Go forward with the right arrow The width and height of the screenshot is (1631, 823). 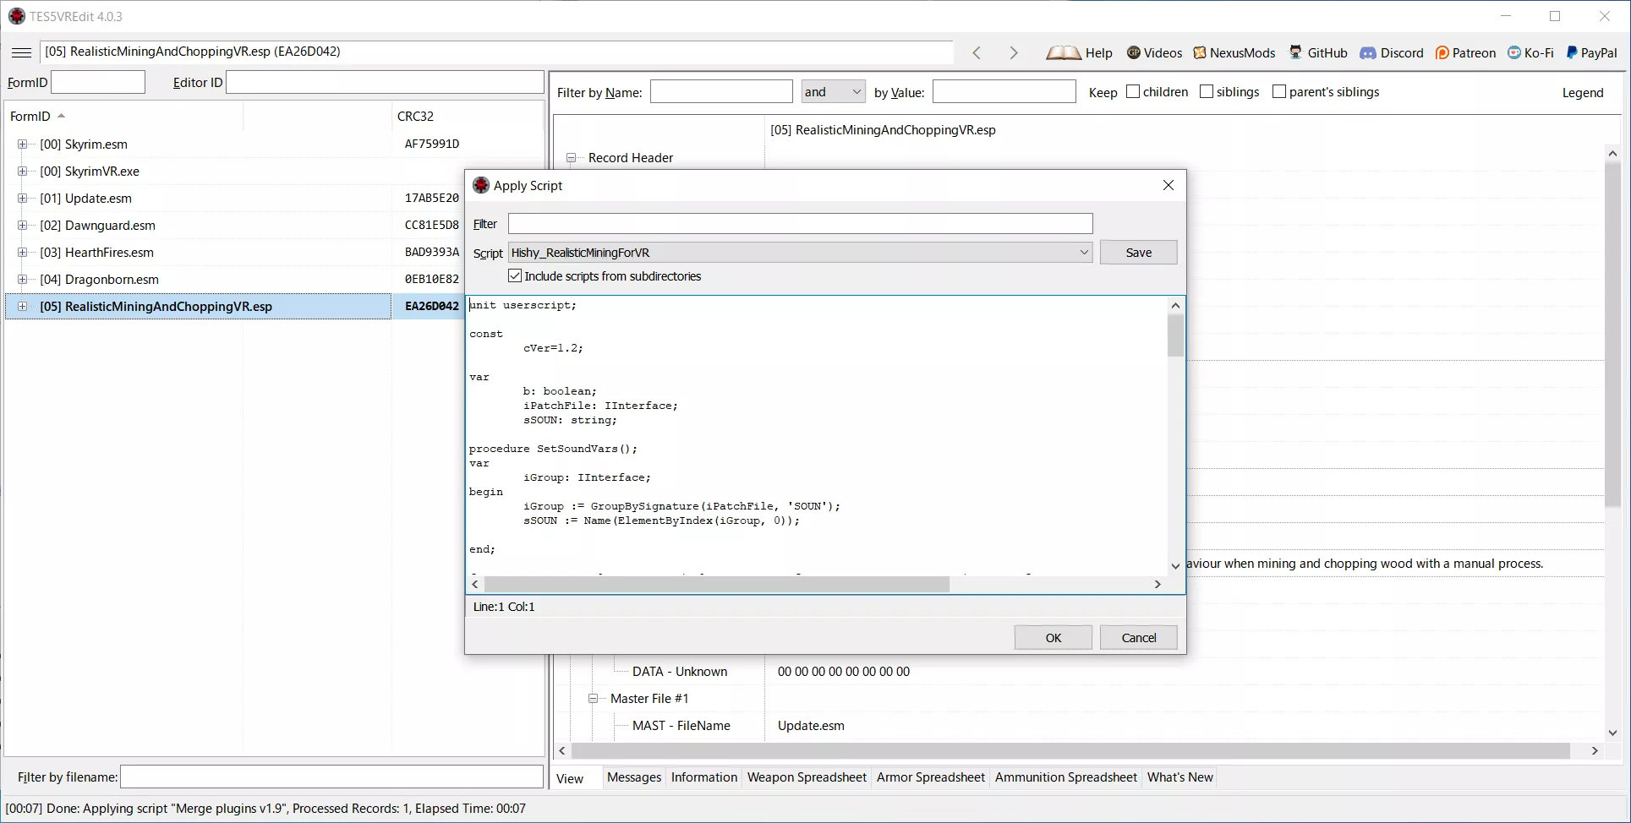tap(1013, 52)
